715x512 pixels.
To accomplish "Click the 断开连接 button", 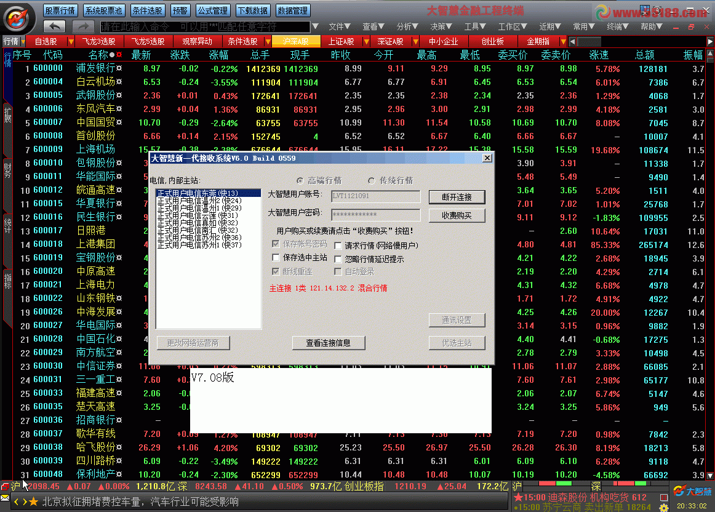I will tap(457, 197).
